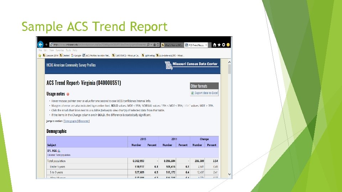Click the chart icon next to D1. AGE
342x192 pixels.
[x=59, y=151]
